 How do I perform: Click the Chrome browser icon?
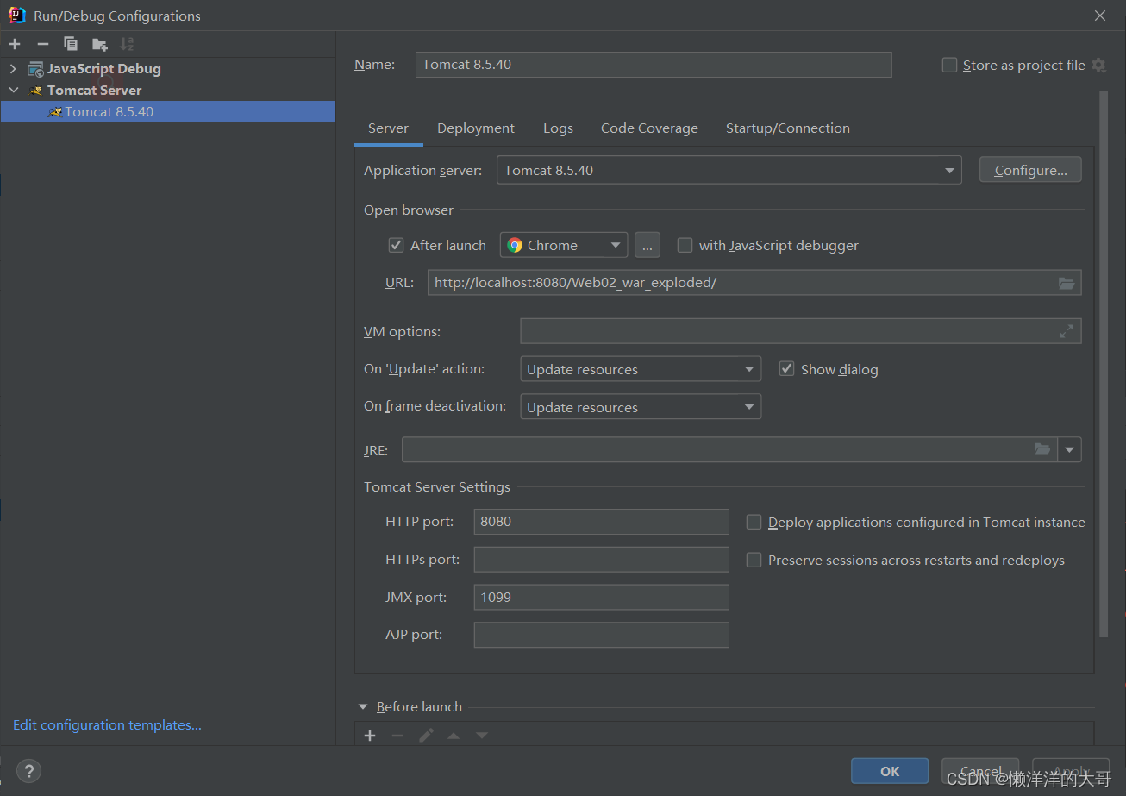[515, 245]
